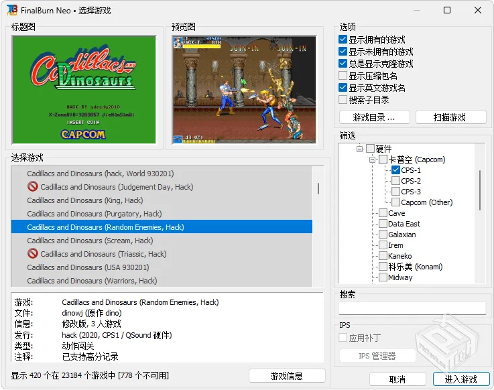Toggle 搜索子目录 checkbox
The image size is (494, 390).
(343, 100)
